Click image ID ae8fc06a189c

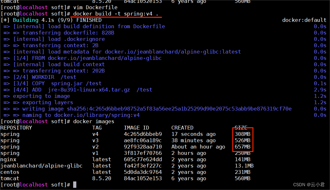(x=143, y=141)
